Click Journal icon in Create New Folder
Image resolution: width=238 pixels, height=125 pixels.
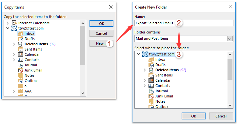click(151, 91)
